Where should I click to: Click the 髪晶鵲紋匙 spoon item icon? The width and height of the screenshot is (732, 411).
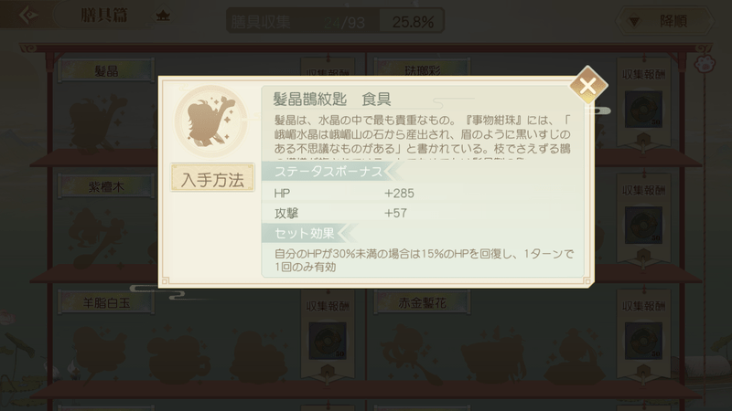211,121
